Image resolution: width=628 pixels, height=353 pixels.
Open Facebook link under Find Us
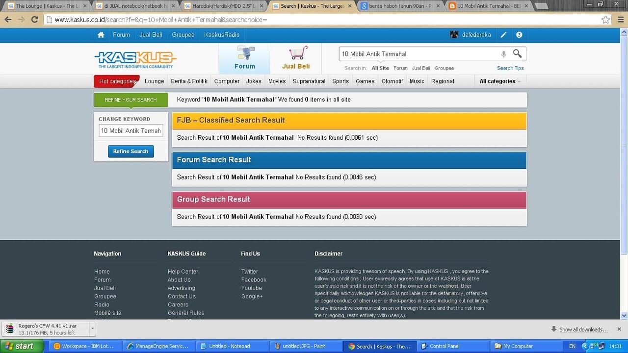pyautogui.click(x=254, y=280)
